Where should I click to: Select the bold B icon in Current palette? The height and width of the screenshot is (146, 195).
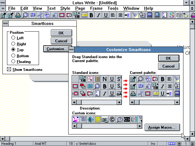coord(162,79)
